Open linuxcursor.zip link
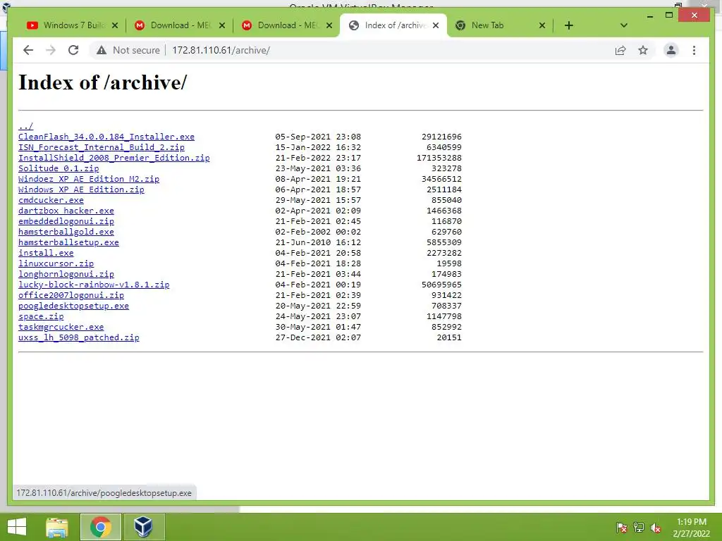The height and width of the screenshot is (541, 722). point(56,263)
